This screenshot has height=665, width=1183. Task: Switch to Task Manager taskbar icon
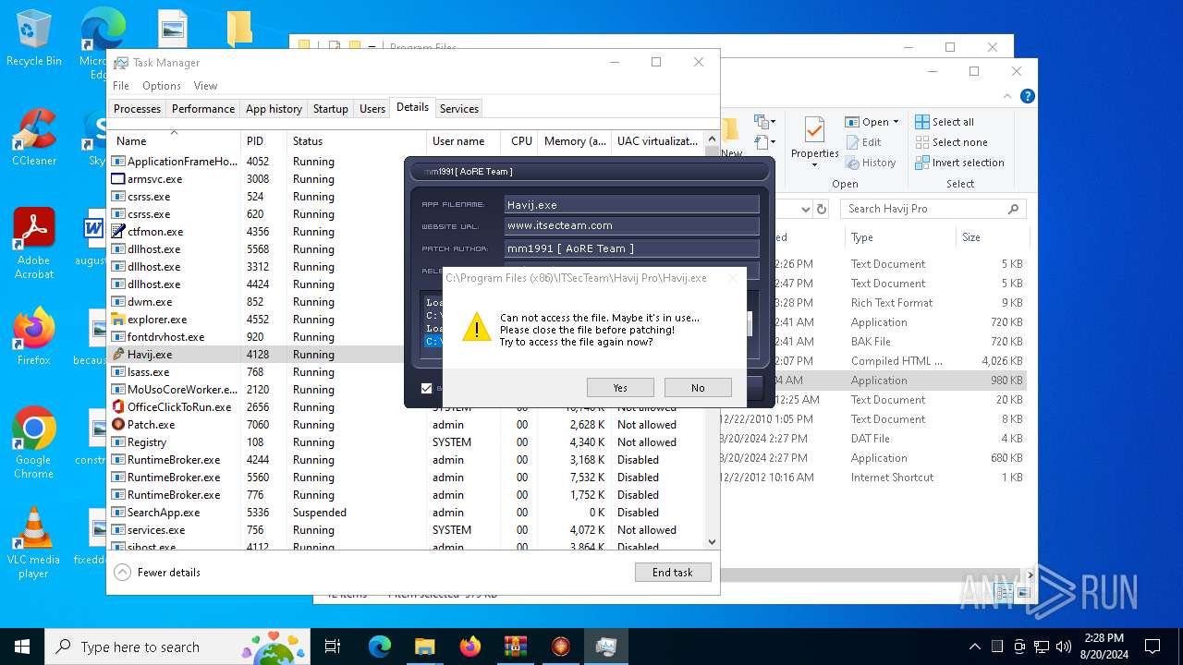[605, 647]
